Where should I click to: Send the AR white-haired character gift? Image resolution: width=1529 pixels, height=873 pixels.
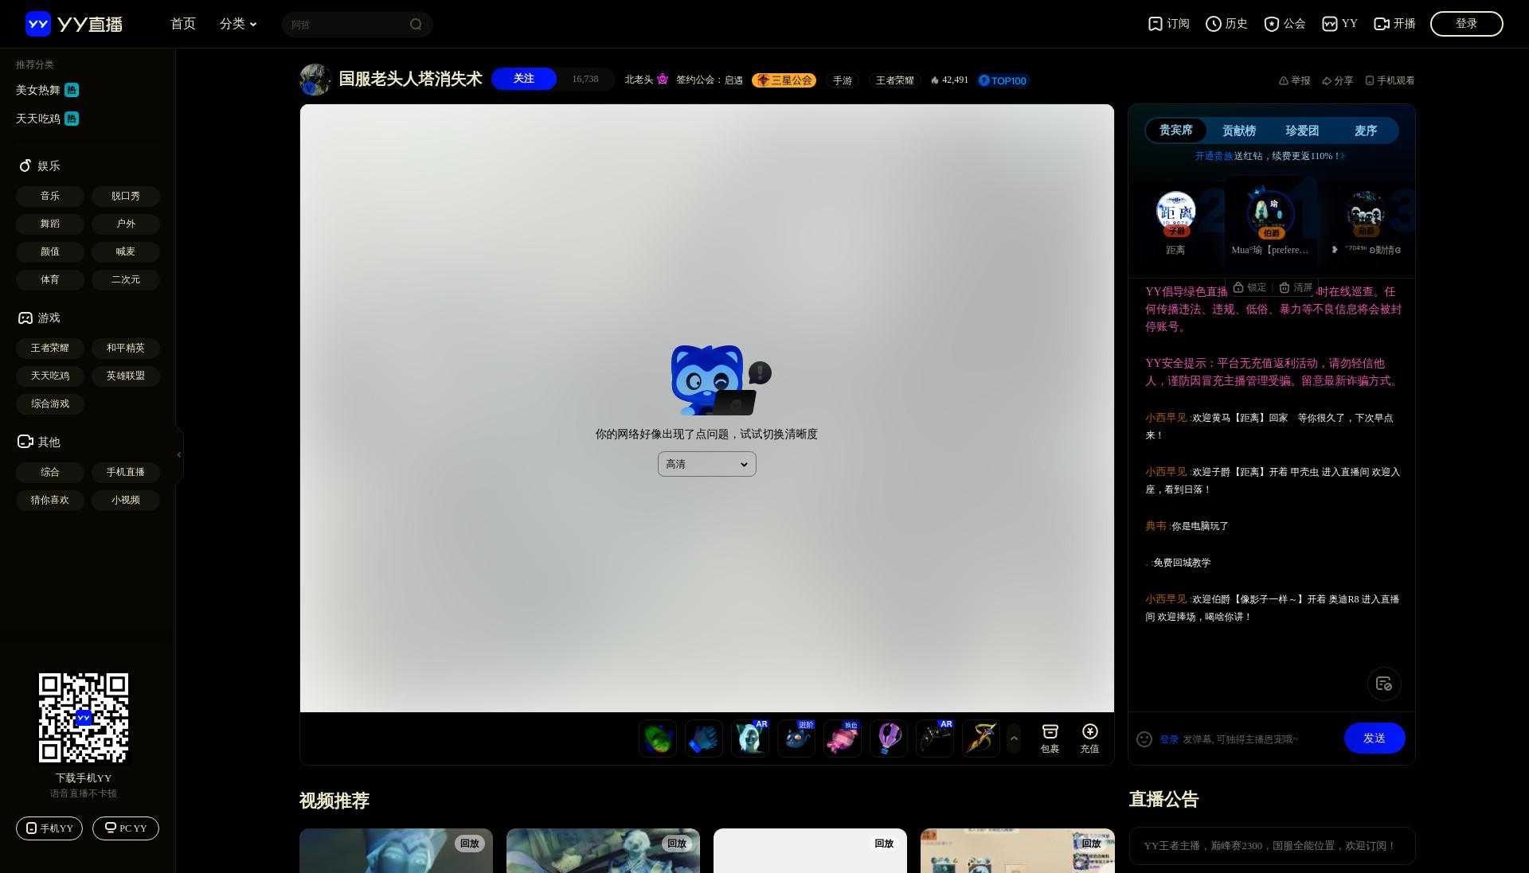[x=750, y=739]
